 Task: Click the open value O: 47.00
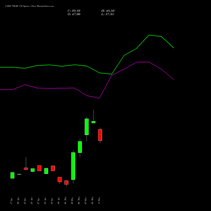pos(74,14)
